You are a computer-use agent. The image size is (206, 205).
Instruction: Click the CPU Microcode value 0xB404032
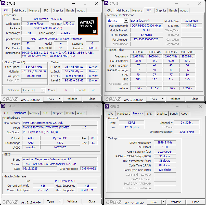[89, 168]
